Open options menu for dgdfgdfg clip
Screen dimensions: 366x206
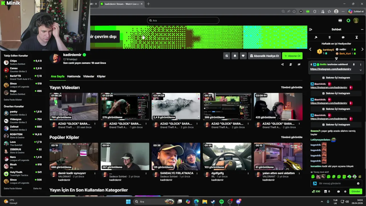tap(248, 173)
